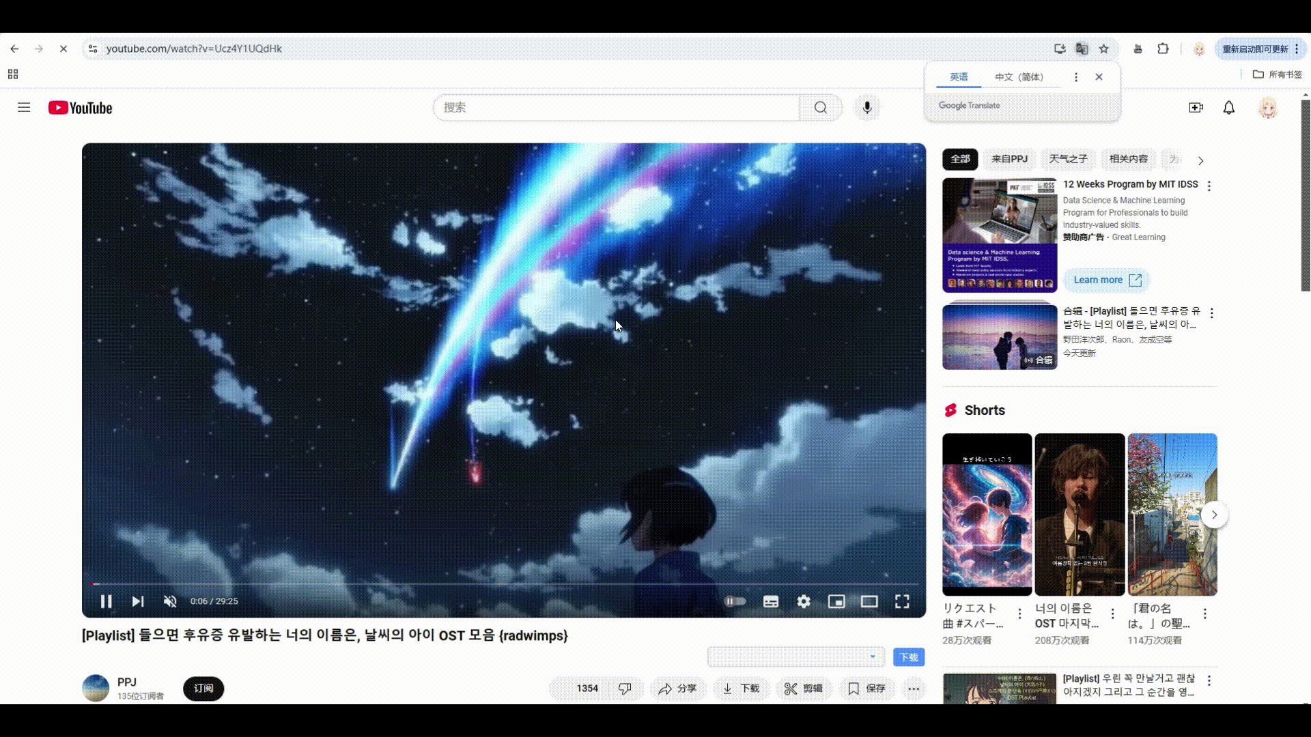Toggle the autoplay switch
Screen dimensions: 1311x737
pos(735,601)
